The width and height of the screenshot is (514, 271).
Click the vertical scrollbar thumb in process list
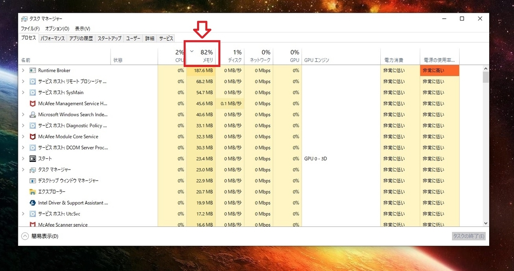[x=485, y=77]
